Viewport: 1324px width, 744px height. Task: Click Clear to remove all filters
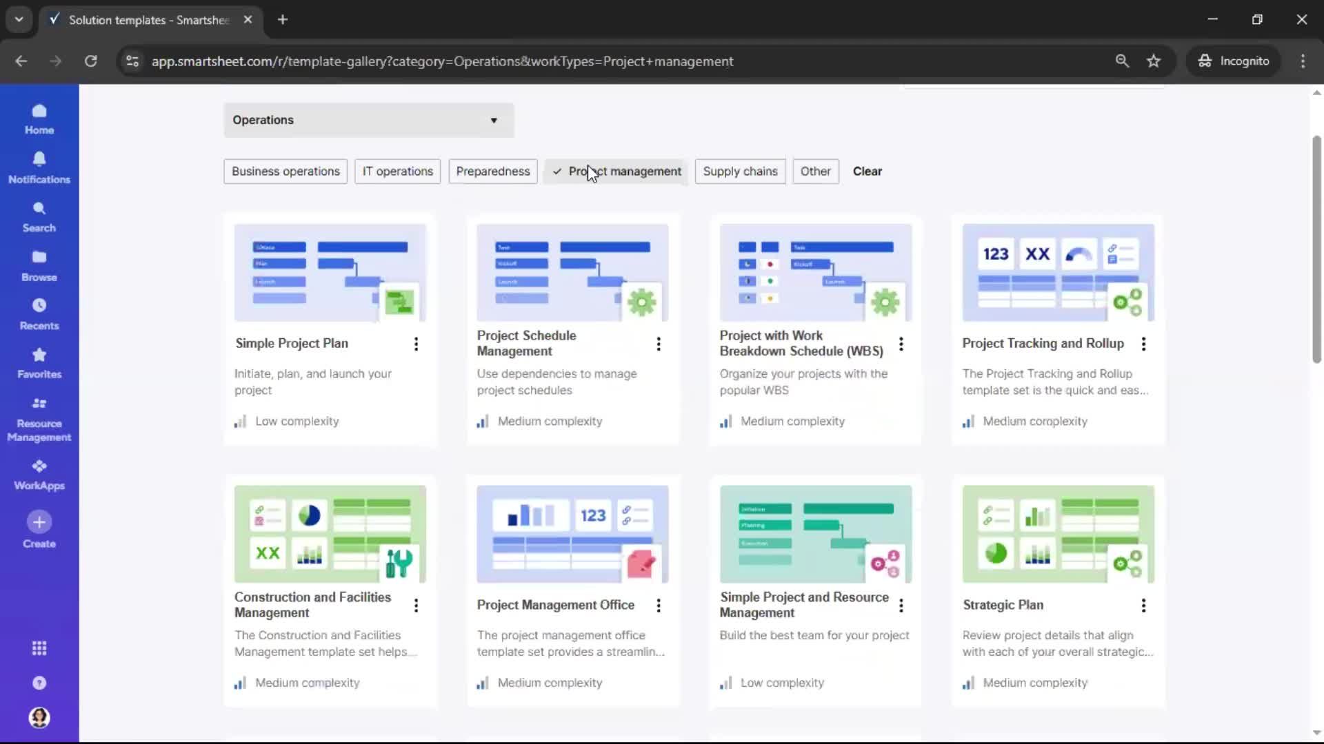pos(867,171)
